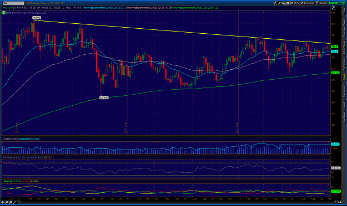Click the zoom out magnifier icon
The image size is (347, 206).
point(11,202)
